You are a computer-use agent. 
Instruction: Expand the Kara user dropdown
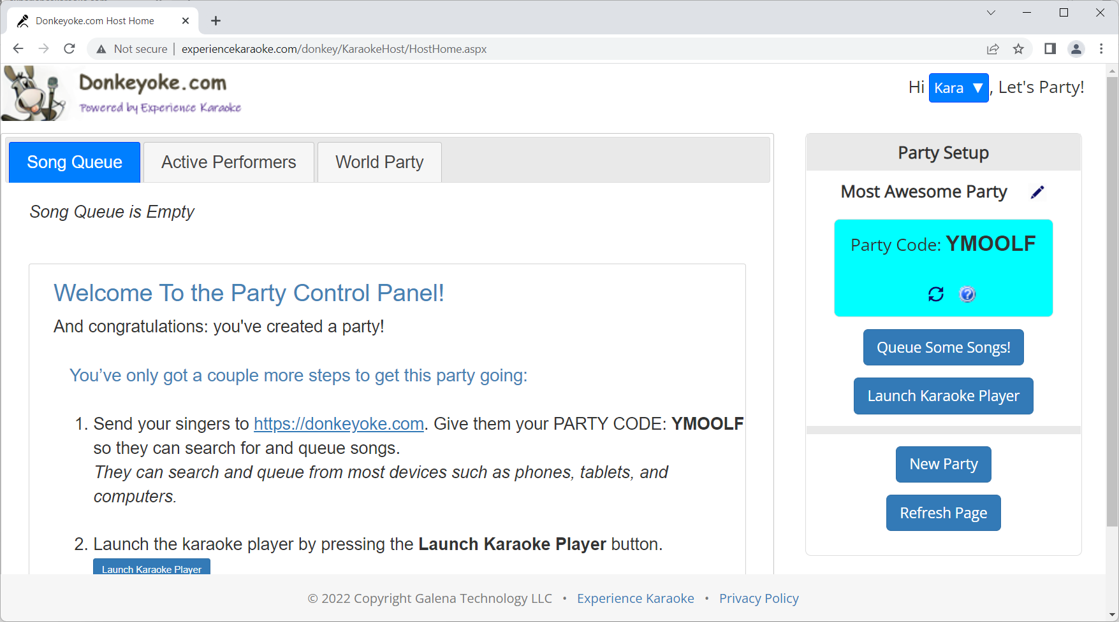click(x=958, y=88)
